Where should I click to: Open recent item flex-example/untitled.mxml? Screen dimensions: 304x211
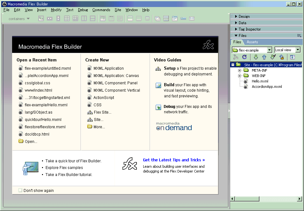coord(48,68)
